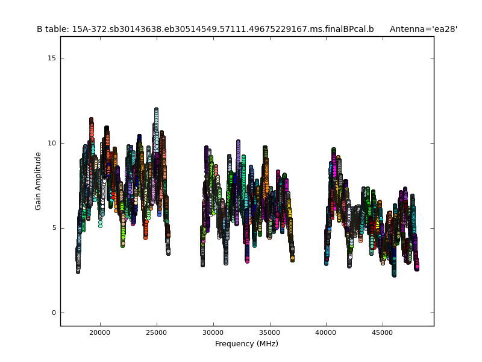Select the 25000 x-axis tick label
The width and height of the screenshot is (482, 362).
(x=157, y=332)
